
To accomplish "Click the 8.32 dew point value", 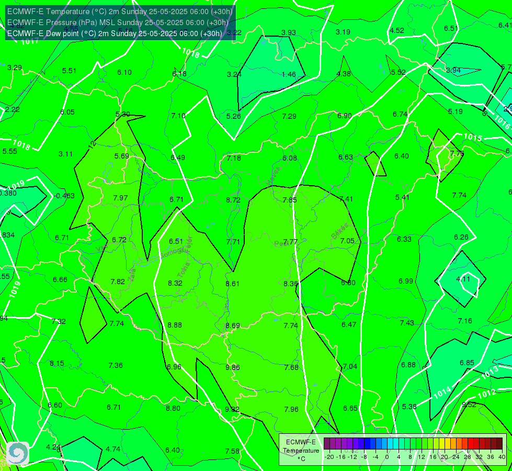I will click(175, 283).
